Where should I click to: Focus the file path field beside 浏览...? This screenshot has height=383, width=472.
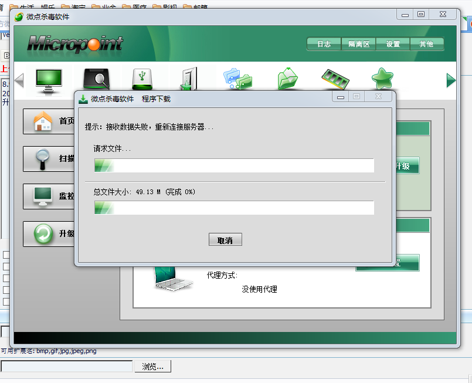pyautogui.click(x=67, y=366)
